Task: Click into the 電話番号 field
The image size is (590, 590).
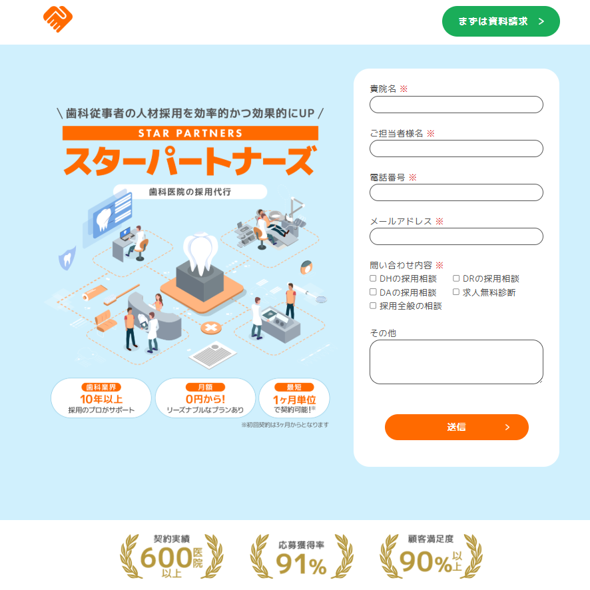Action: (x=456, y=192)
